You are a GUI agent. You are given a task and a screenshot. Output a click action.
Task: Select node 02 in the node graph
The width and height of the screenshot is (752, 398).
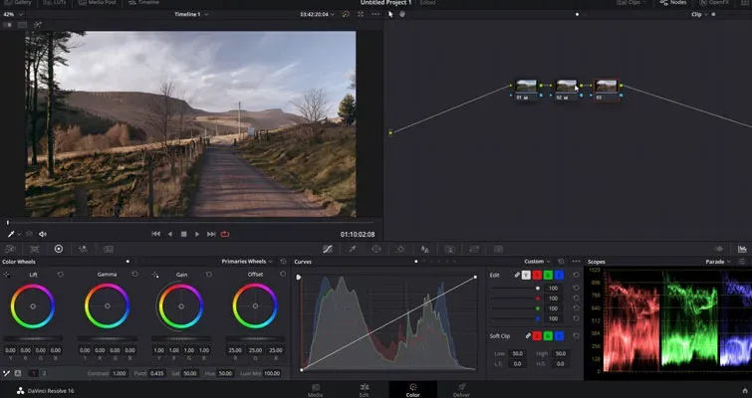[x=567, y=90]
